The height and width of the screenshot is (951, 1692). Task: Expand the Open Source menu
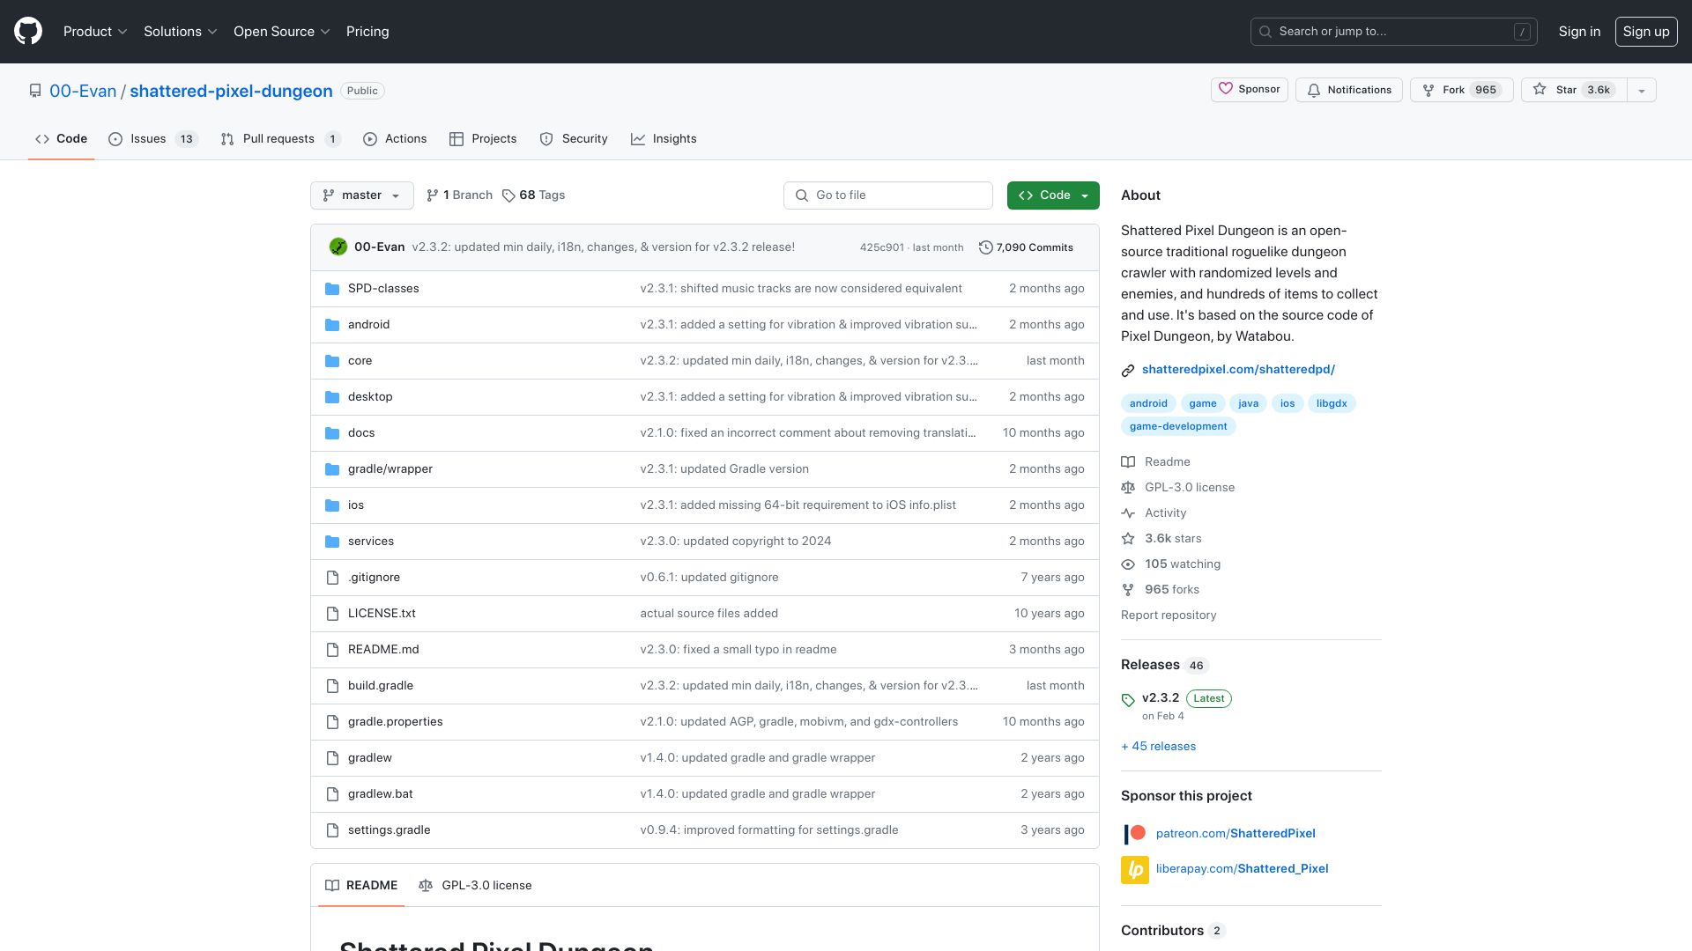click(x=281, y=32)
